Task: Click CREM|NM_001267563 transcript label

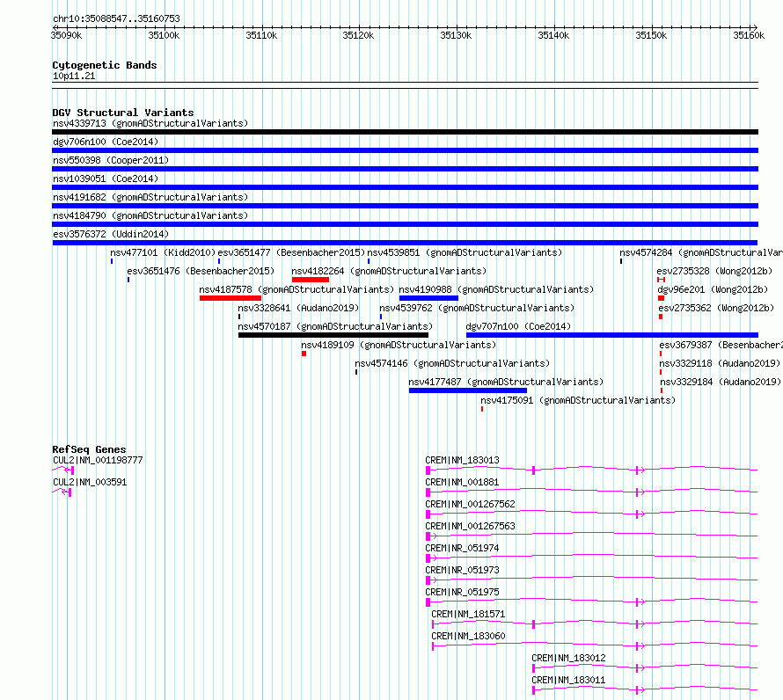Action: click(x=470, y=526)
